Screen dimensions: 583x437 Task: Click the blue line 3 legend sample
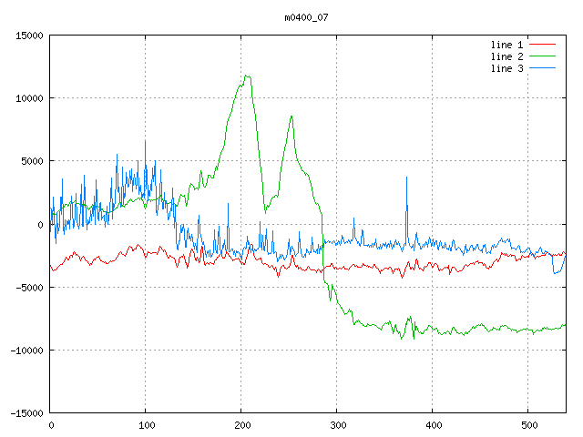(543, 69)
